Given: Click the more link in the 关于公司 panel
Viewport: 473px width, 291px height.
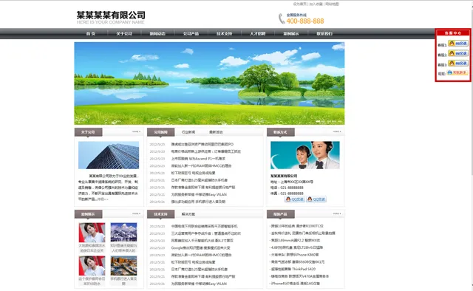Looking at the screenshot, I should (136, 131).
